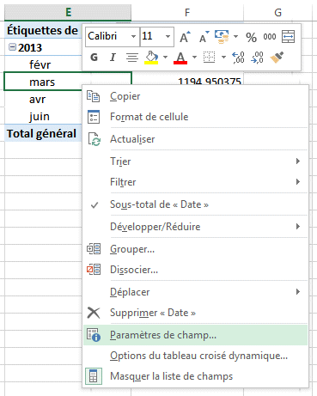
Task: Select the févr row cell
Action: pos(43,64)
